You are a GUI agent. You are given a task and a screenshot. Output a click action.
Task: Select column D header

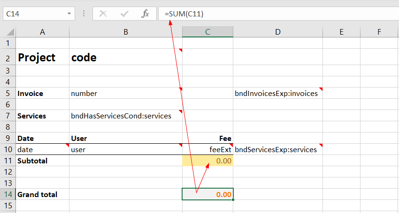[277, 32]
